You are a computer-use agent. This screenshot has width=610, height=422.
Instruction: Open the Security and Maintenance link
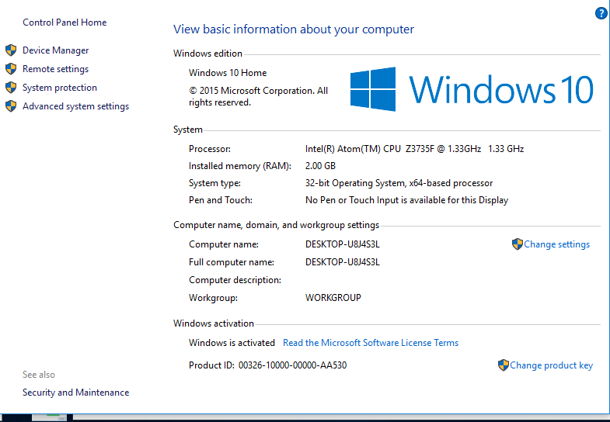coord(75,393)
